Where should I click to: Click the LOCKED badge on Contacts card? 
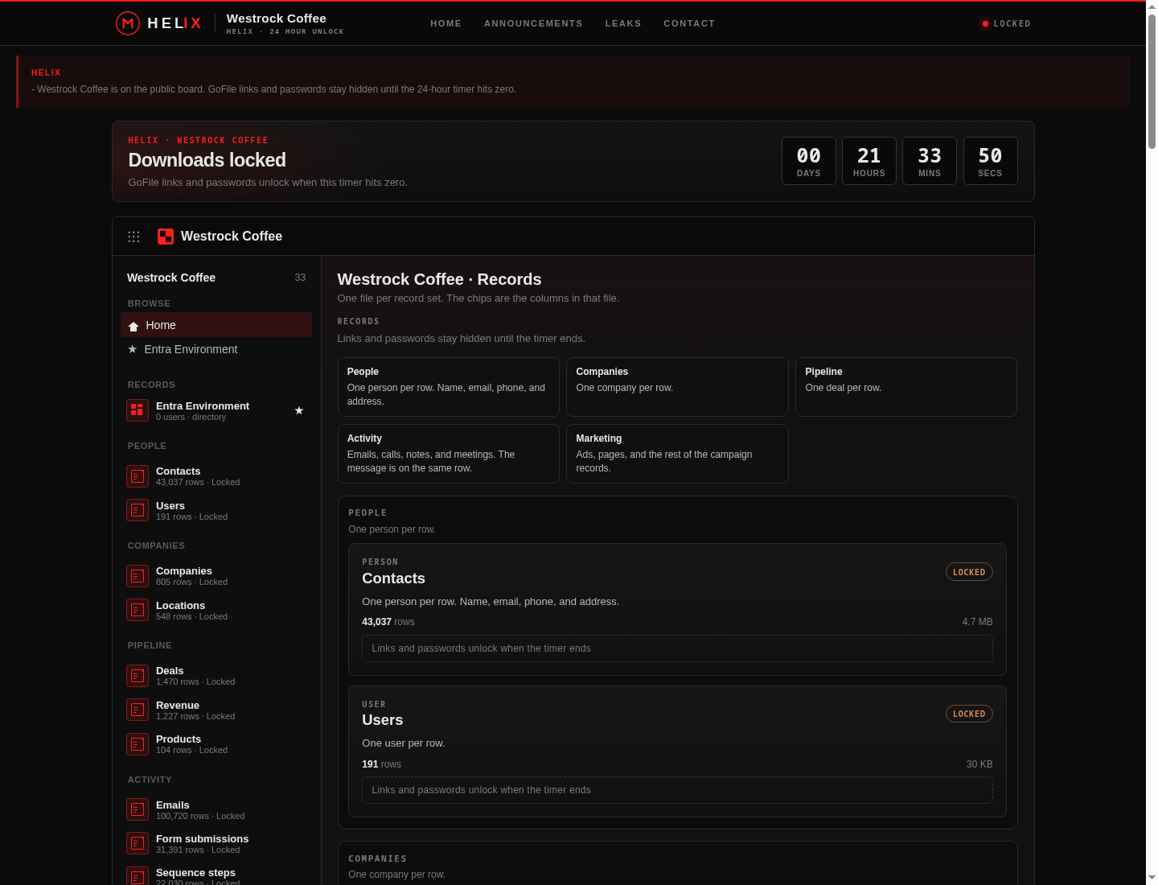point(969,572)
